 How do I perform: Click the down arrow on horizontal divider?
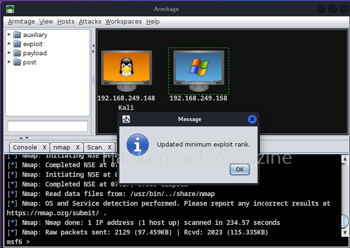[27, 138]
